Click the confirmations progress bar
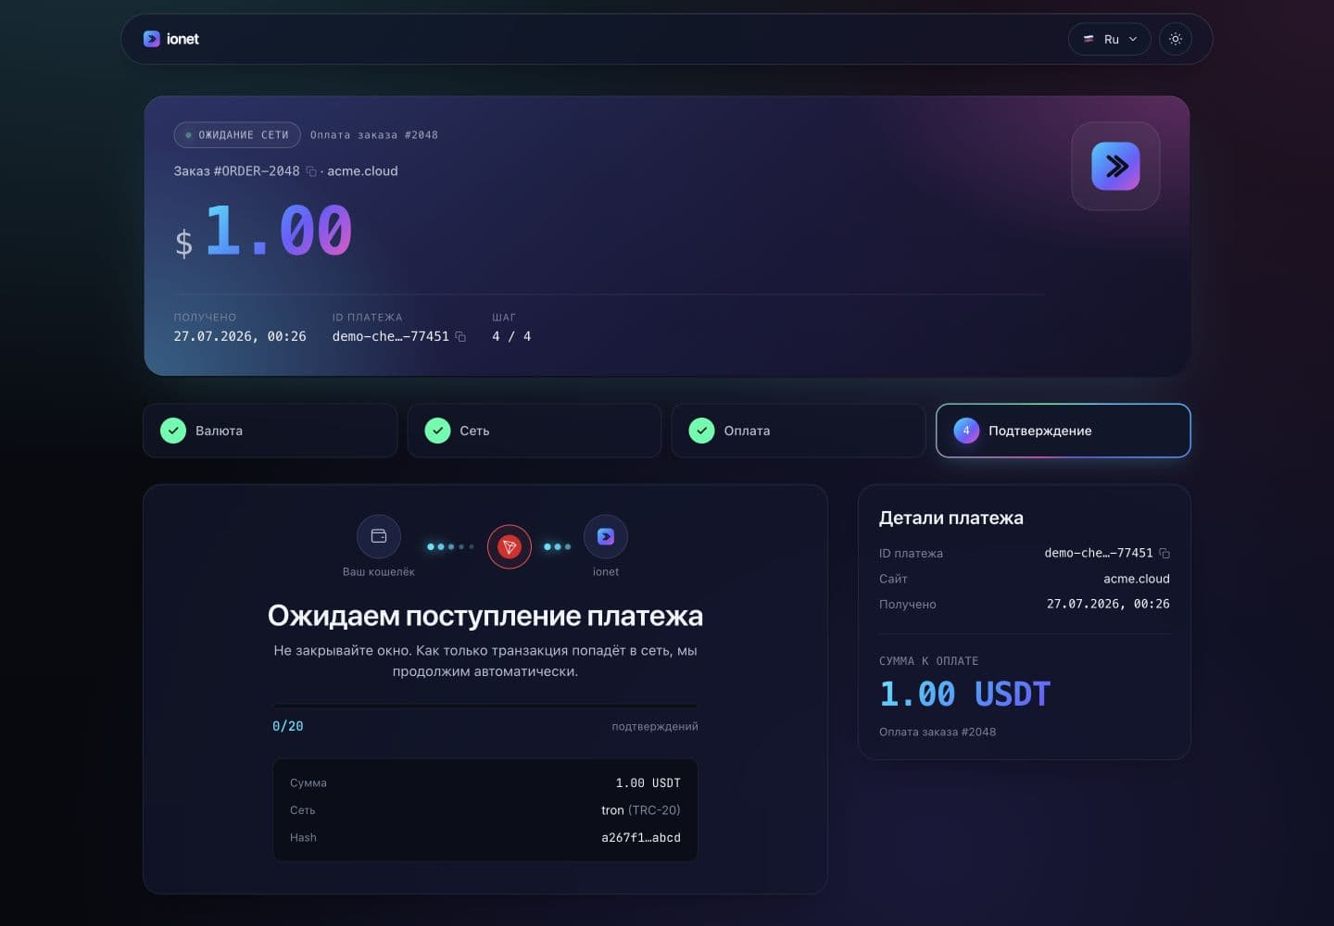 (x=485, y=707)
